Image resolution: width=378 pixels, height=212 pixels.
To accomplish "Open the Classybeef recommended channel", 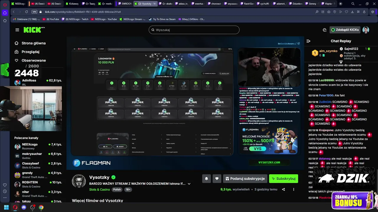I will coord(38,165).
